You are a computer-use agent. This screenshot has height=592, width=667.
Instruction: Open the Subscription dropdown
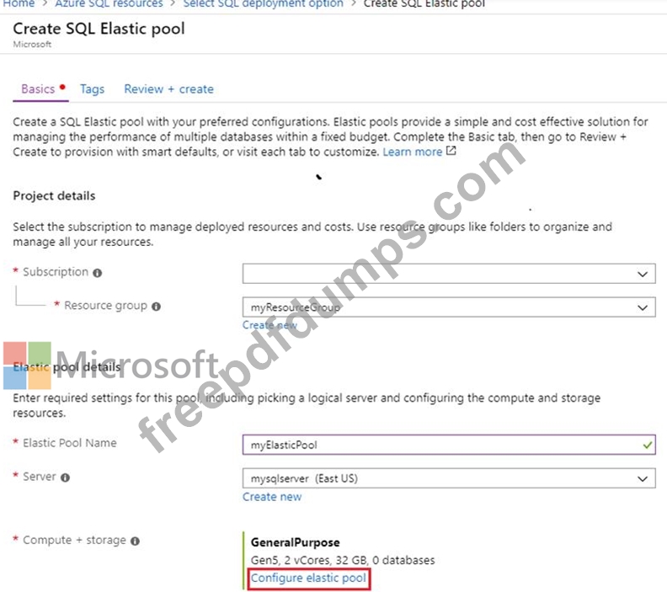449,274
